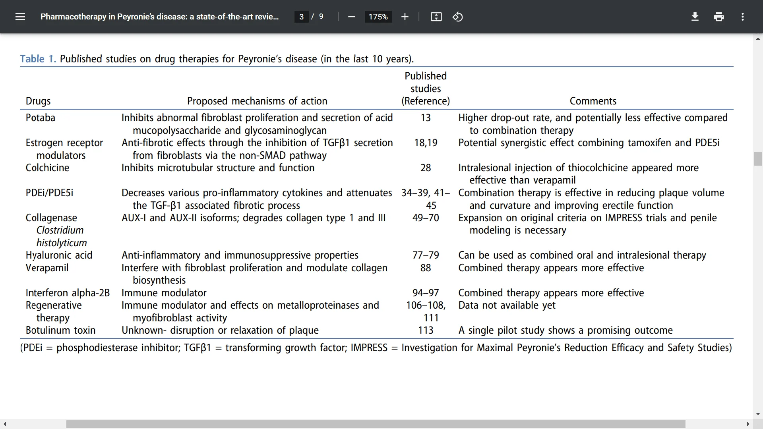Click the 'Botulinum toxin' drug cell
This screenshot has width=763, height=429.
(x=60, y=330)
